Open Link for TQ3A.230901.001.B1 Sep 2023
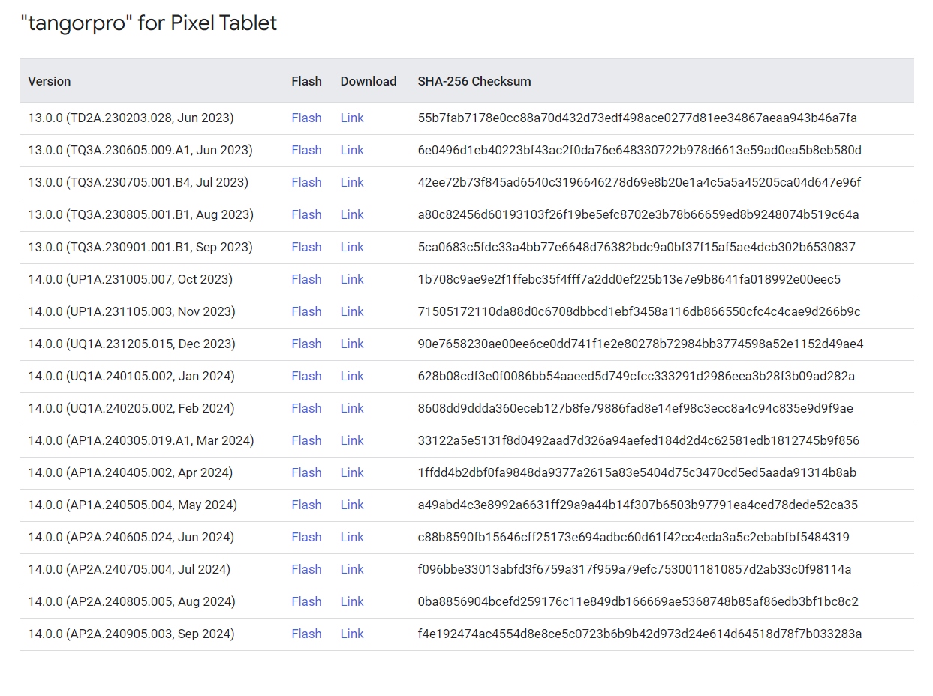 click(x=351, y=247)
